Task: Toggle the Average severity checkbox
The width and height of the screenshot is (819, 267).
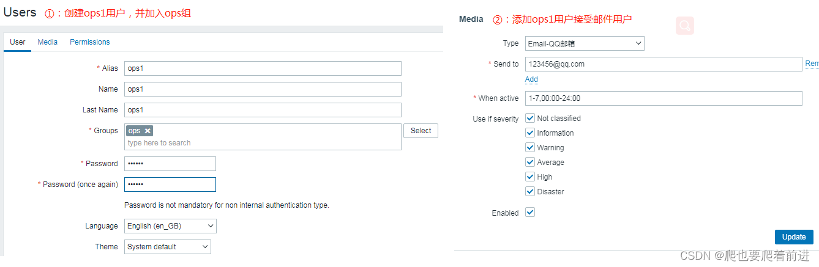Action: (x=530, y=162)
